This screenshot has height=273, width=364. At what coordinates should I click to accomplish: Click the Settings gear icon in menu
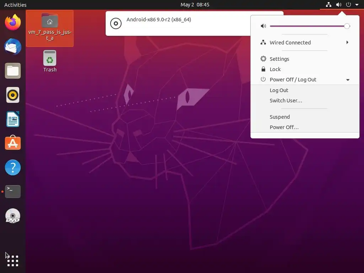[263, 59]
